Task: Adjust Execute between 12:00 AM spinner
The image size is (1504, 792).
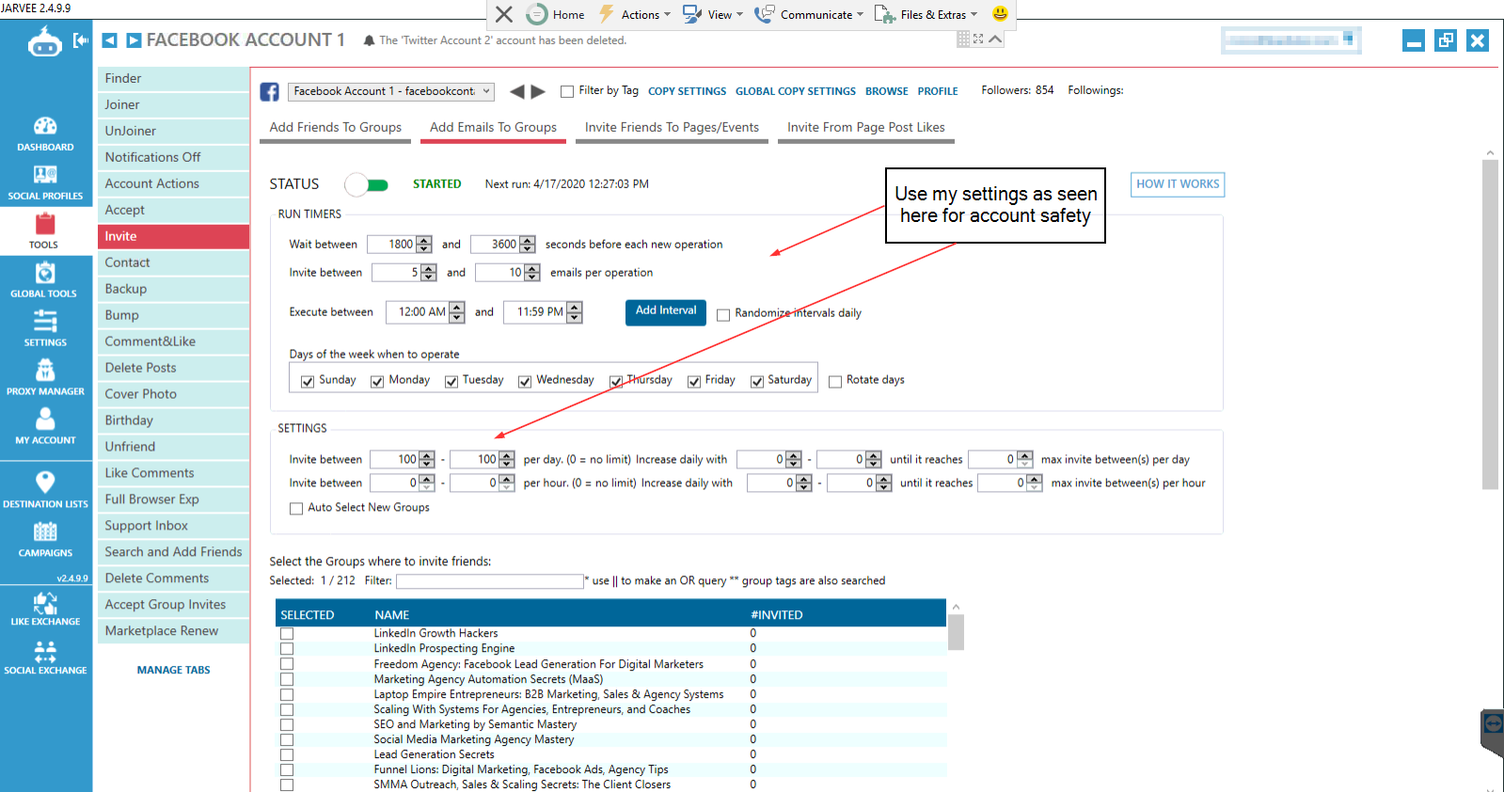Action: [x=457, y=312]
